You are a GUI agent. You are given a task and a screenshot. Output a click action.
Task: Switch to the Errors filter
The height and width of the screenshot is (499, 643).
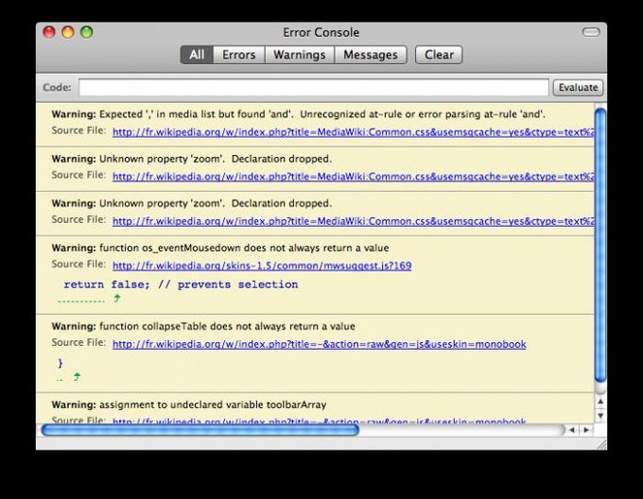(238, 55)
